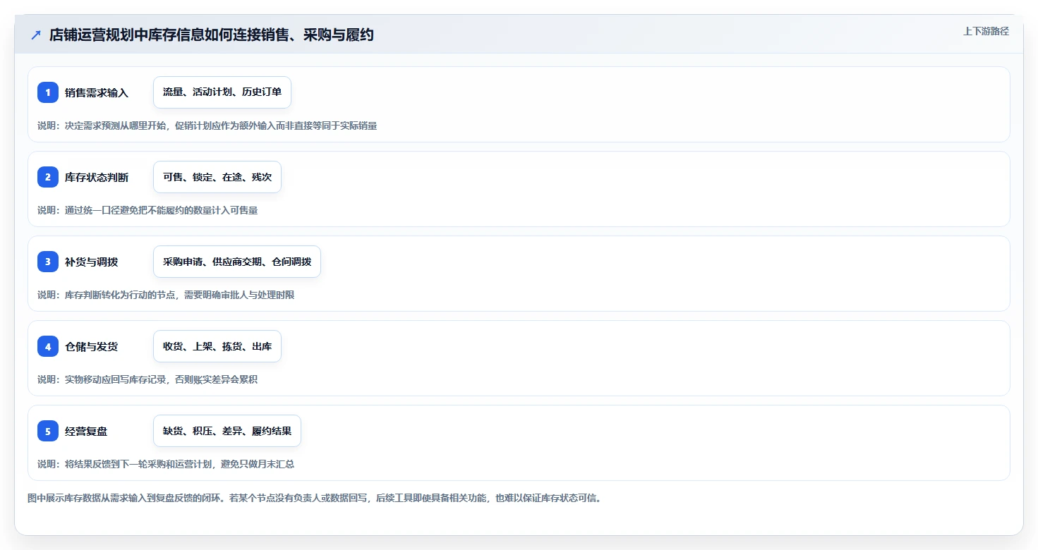Click the note starting 说明:实物移动应回写库存记录
This screenshot has height=550, width=1038.
coord(147,379)
